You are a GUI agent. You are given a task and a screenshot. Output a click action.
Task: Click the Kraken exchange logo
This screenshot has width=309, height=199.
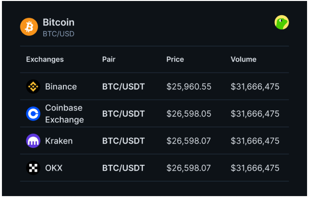pyautogui.click(x=33, y=141)
